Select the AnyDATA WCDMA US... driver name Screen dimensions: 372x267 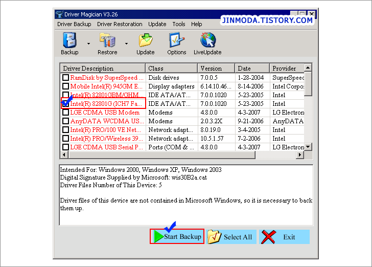pyautogui.click(x=107, y=121)
